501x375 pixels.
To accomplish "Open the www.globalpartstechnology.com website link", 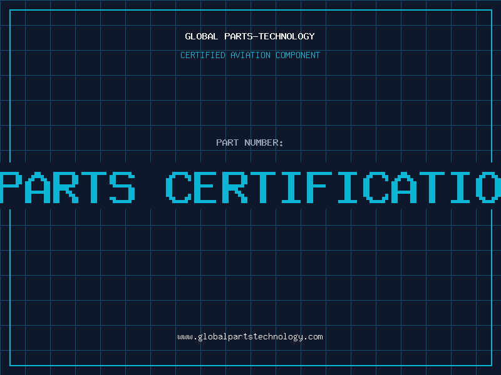I will point(250,337).
